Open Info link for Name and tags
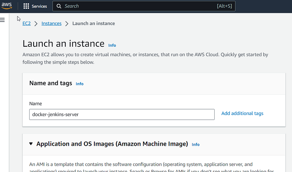Viewport: 292px width, 172px height. (80, 84)
